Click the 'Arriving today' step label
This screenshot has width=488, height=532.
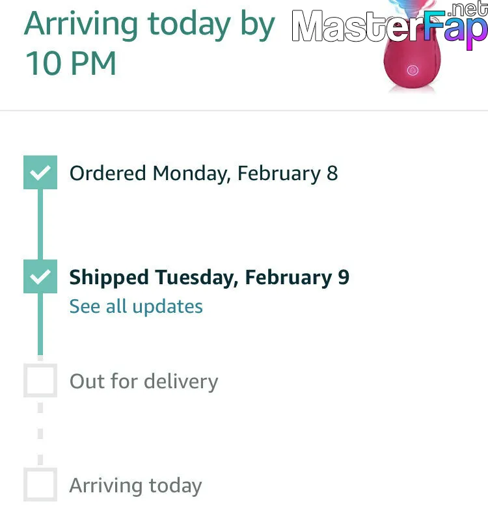tap(135, 486)
